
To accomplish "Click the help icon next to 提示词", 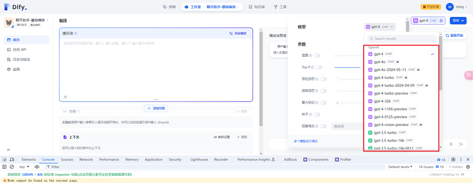I will [x=76, y=34].
